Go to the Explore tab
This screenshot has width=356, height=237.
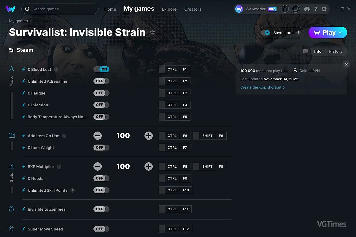[169, 9]
